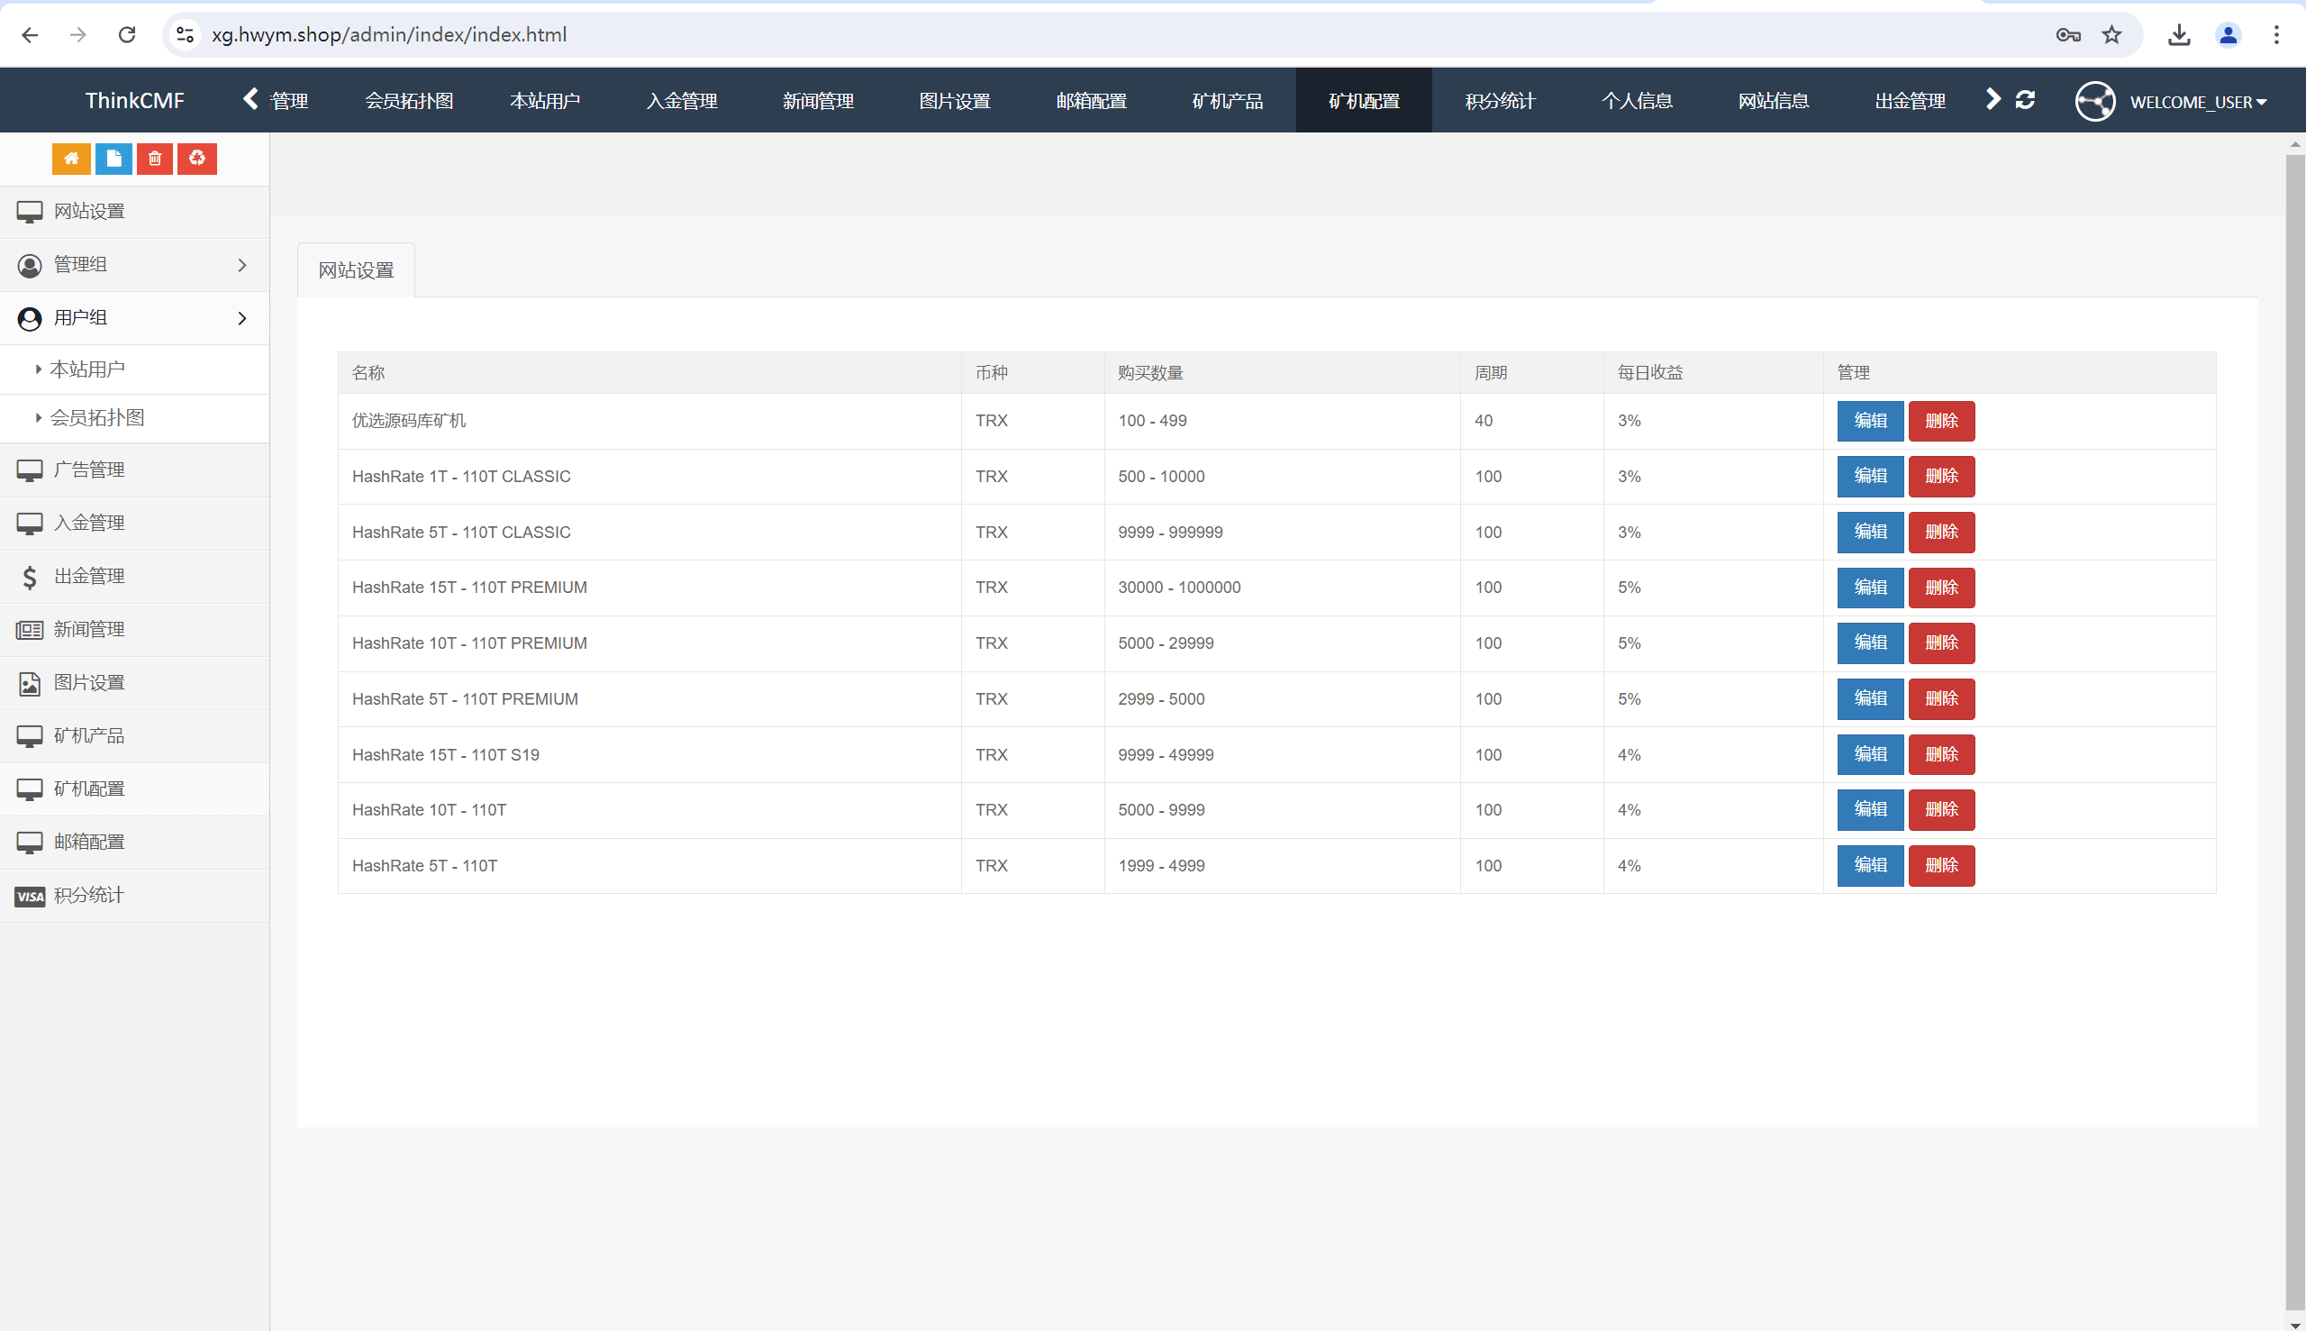The height and width of the screenshot is (1331, 2306).
Task: Click the browser address bar URL
Action: [388, 35]
